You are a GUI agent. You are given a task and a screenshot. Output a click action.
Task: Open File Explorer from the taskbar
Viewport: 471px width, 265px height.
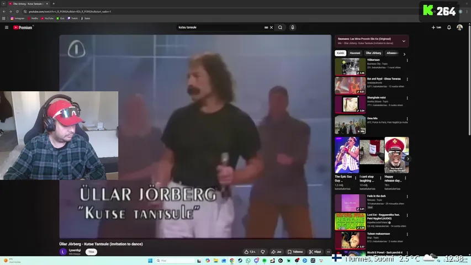click(x=215, y=261)
